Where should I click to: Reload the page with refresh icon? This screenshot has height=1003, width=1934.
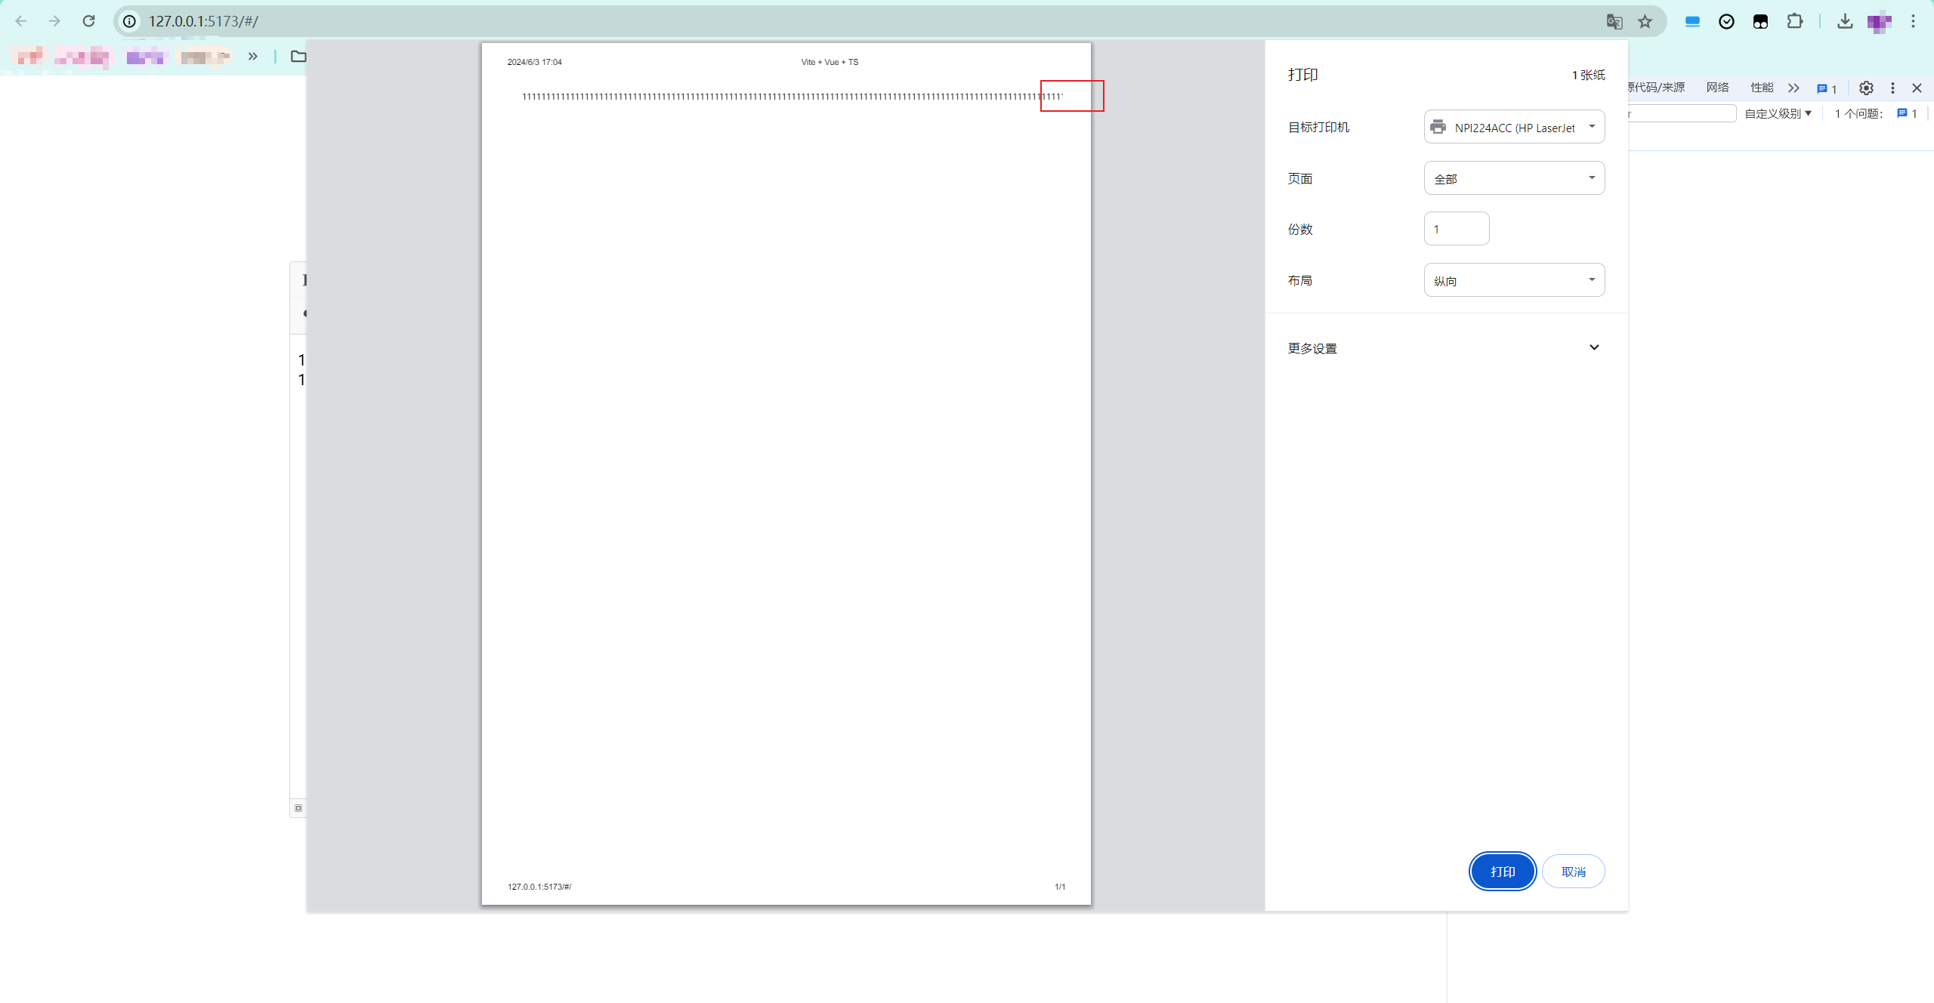88,21
